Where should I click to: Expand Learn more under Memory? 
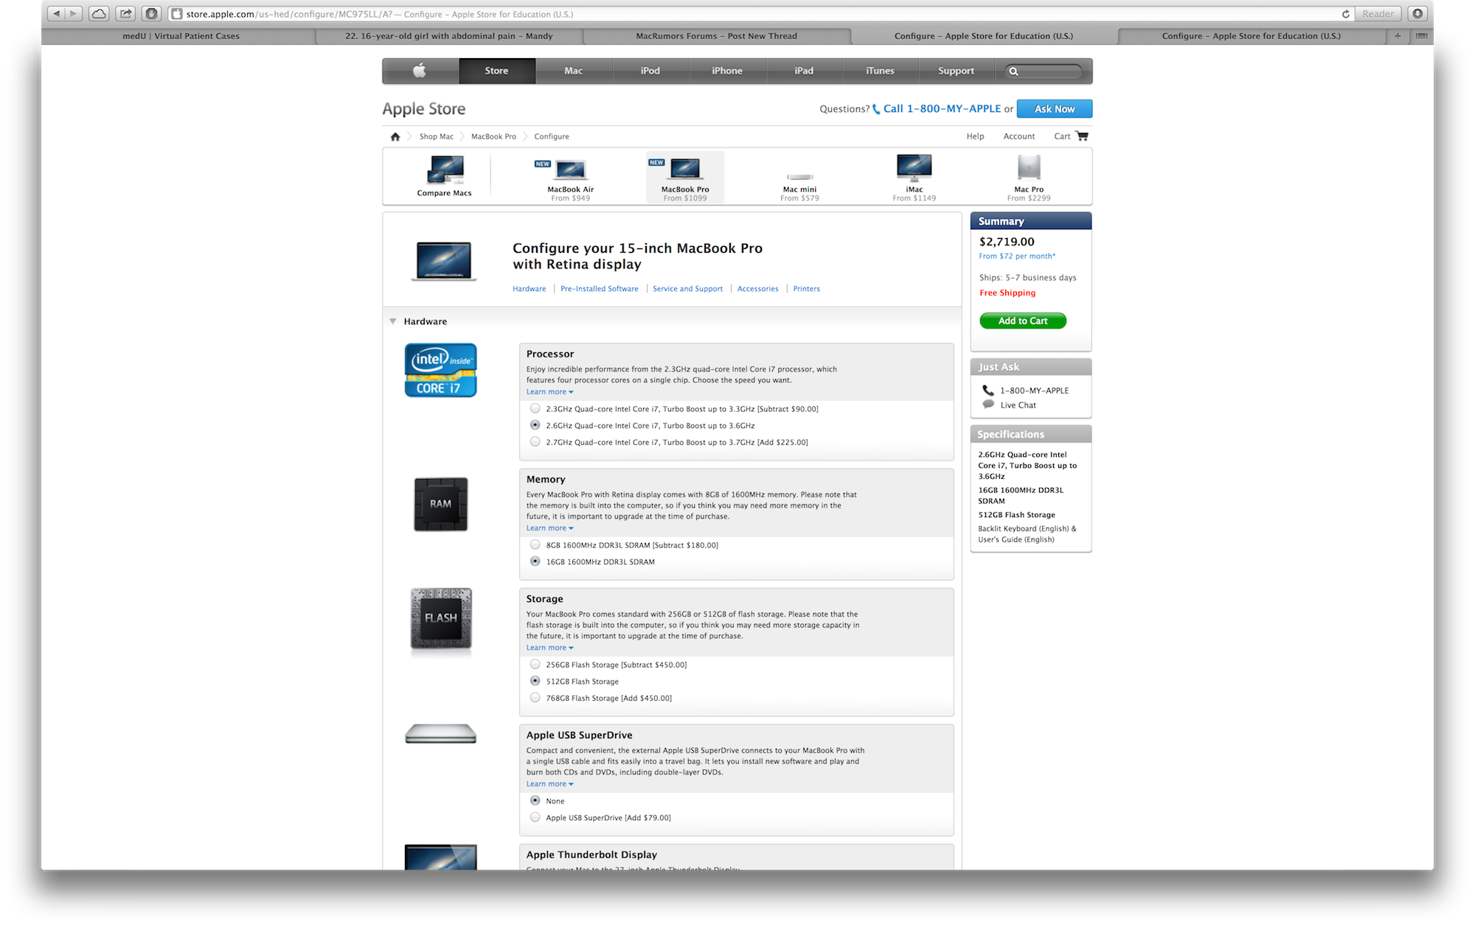(x=549, y=528)
